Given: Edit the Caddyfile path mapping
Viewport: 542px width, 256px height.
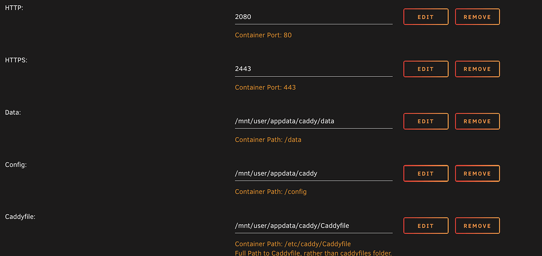Looking at the screenshot, I should [426, 226].
